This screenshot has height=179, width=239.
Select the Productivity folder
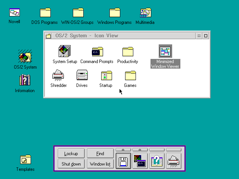coord(128,52)
